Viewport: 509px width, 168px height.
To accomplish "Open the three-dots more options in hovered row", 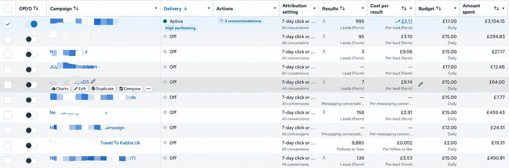I will pos(148,89).
